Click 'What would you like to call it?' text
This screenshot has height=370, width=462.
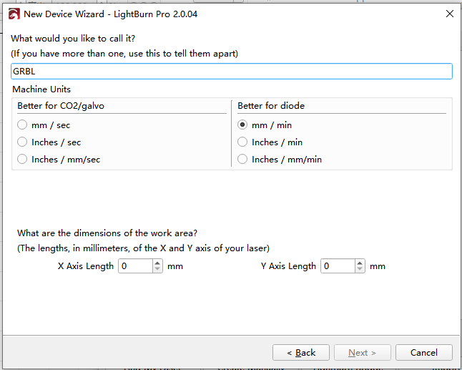pyautogui.click(x=73, y=39)
